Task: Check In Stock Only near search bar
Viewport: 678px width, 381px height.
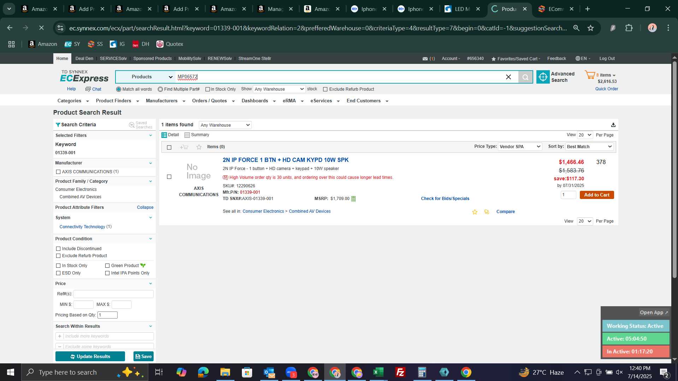Action: coord(208,89)
